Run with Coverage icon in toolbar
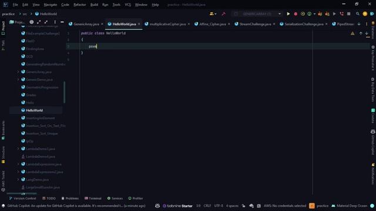Image resolution: width=376 pixels, height=211 pixels. pos(303,14)
